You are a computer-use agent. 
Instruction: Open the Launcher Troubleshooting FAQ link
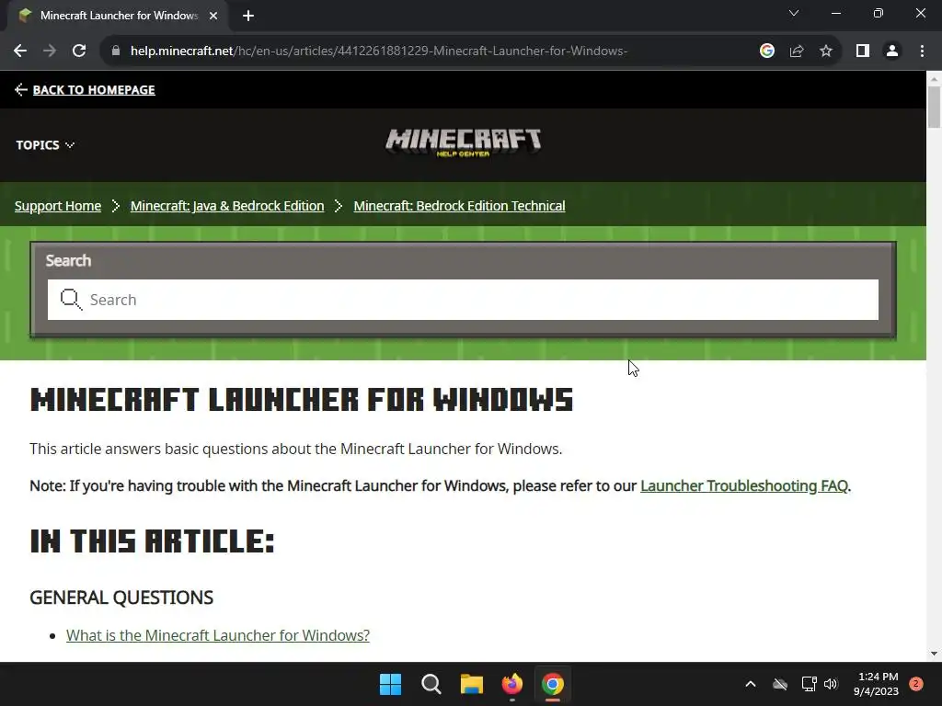click(x=743, y=485)
